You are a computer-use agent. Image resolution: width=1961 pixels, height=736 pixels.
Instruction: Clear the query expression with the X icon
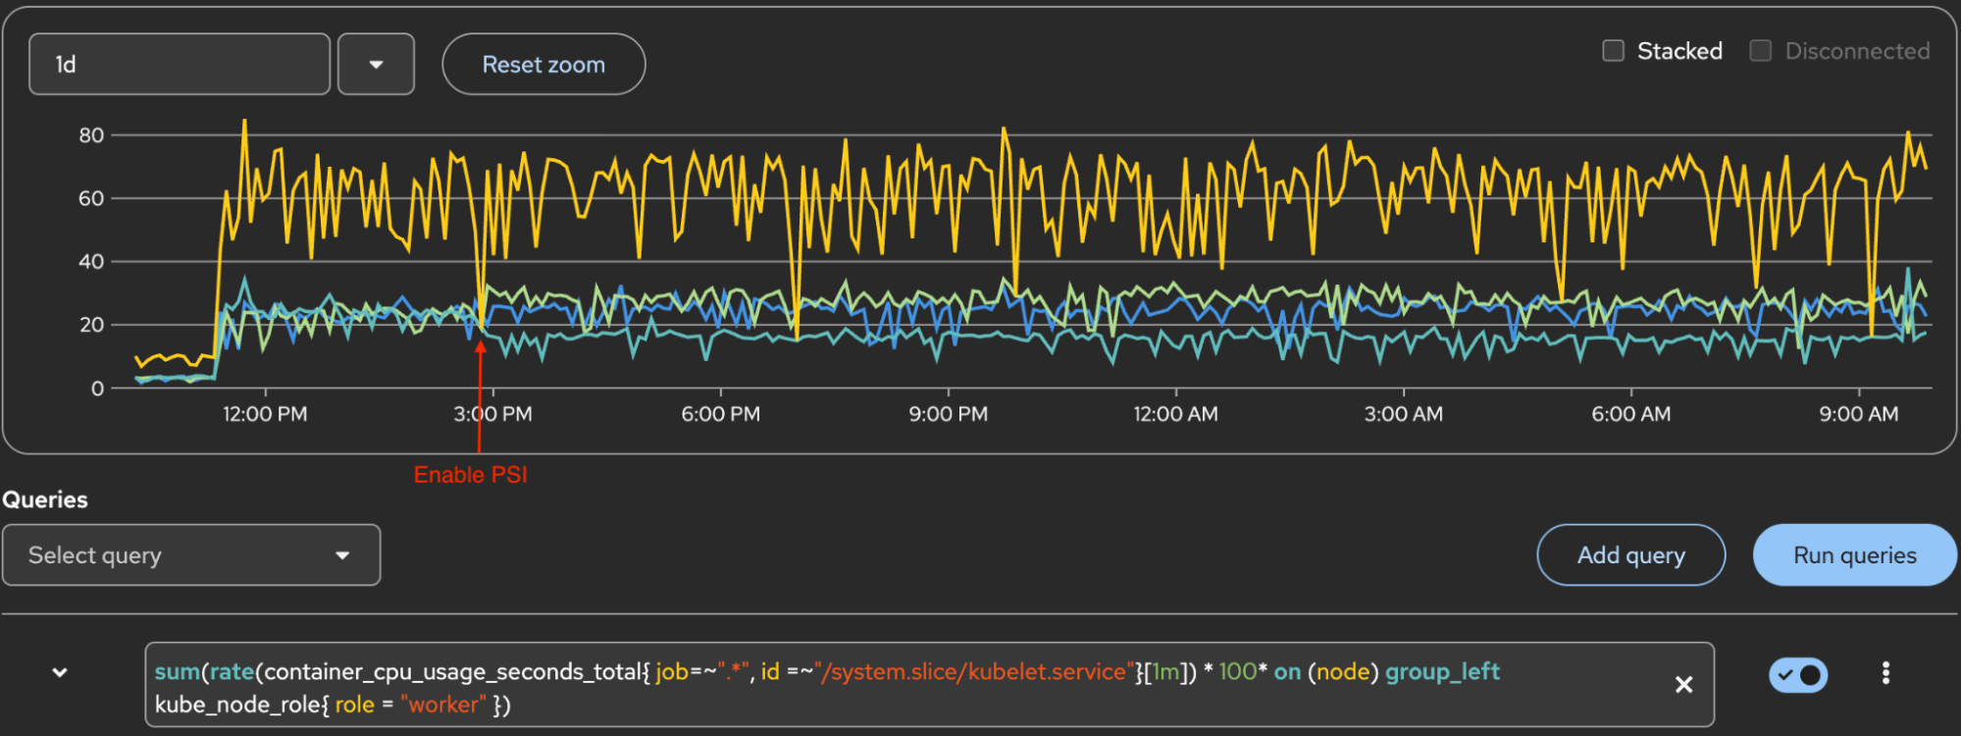pos(1683,685)
